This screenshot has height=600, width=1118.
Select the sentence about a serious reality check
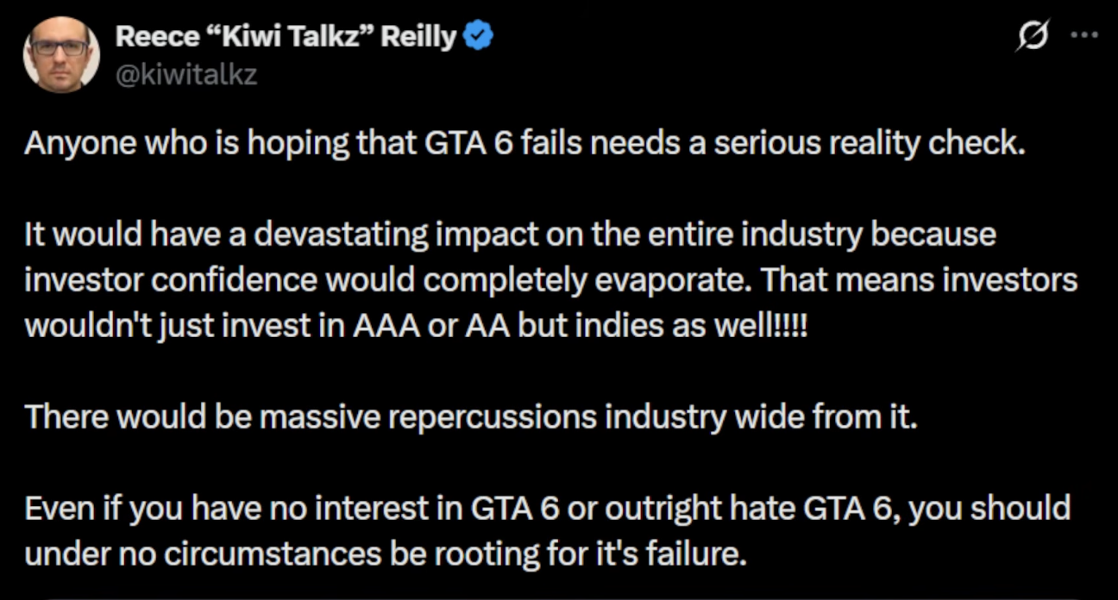[524, 142]
